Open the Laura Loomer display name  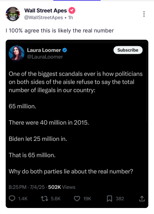click(x=44, y=50)
